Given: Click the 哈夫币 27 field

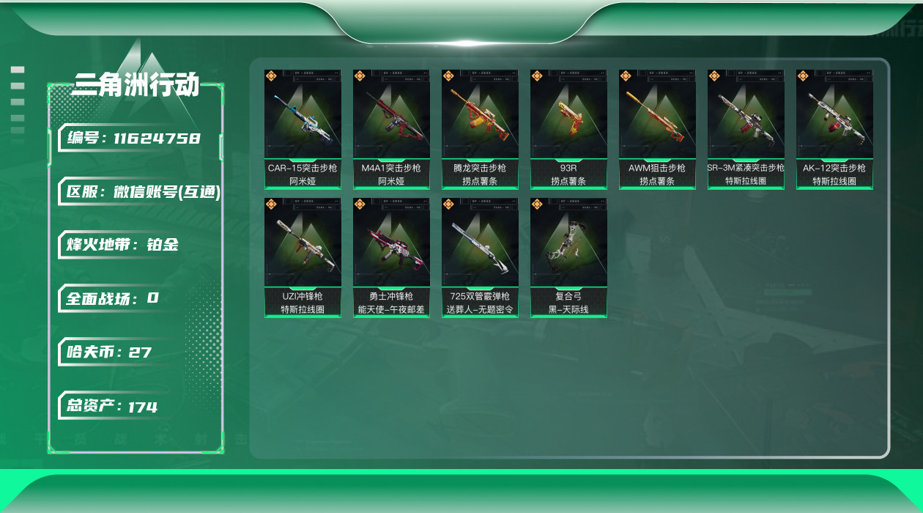Looking at the screenshot, I should pyautogui.click(x=108, y=353).
